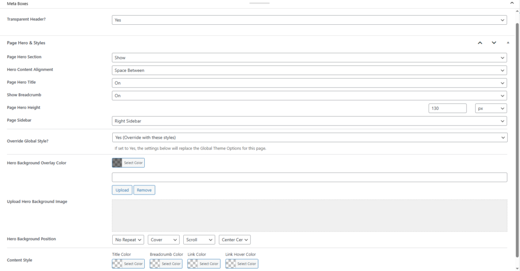
Task: Click the hero background image URL field
Action: pos(309,177)
